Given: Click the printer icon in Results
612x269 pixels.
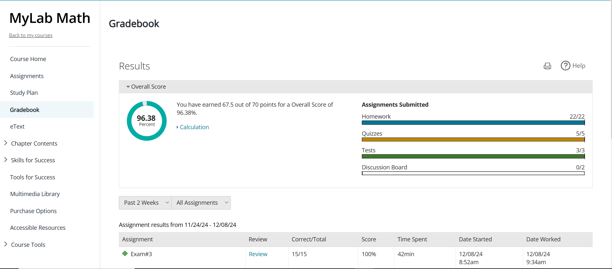Looking at the screenshot, I should tap(547, 66).
